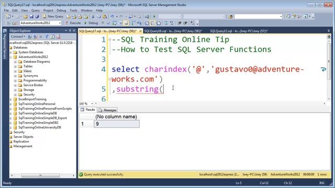The width and height of the screenshot is (335, 188).
Task: Click the Open File folder icon
Action: (25, 16)
